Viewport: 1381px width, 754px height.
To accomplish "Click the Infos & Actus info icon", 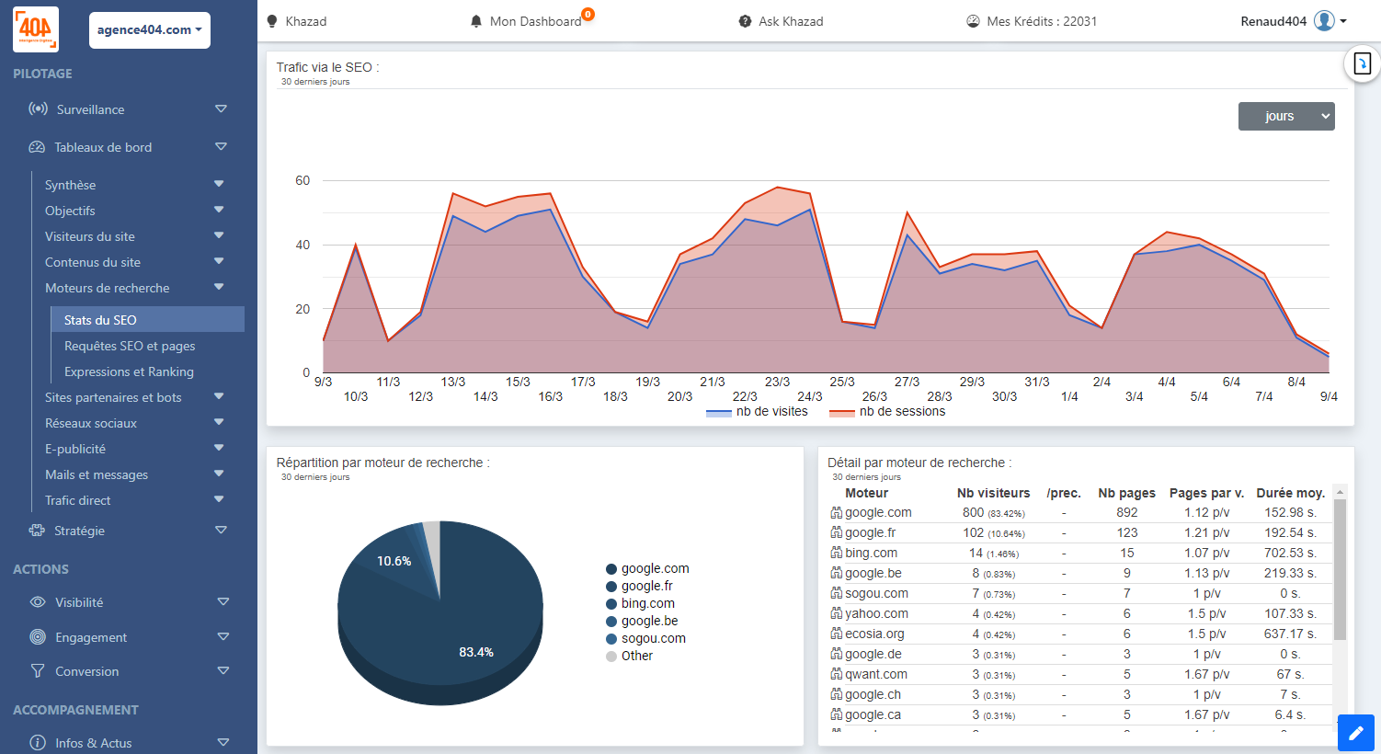I will 38,743.
